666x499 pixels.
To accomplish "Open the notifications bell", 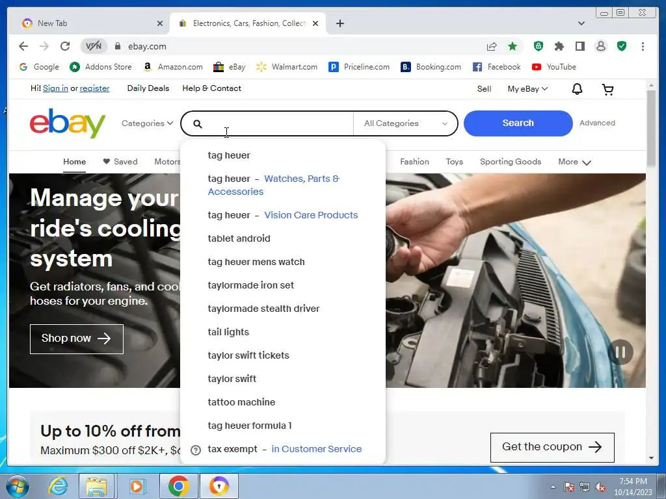I will [x=577, y=88].
